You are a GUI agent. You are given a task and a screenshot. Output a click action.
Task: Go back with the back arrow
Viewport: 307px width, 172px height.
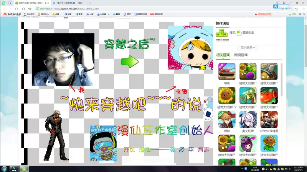coord(4,9)
